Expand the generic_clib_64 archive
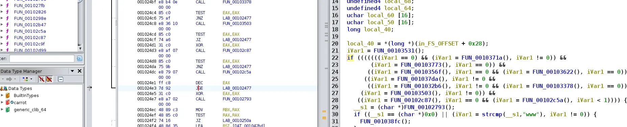The height and width of the screenshot is (127, 627). coord(2,109)
